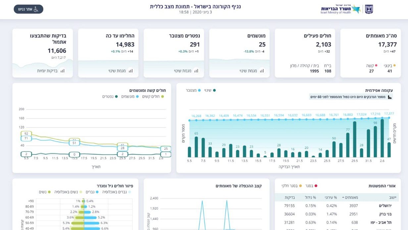Click the 'עקומה אפידמית' chart title
The height and width of the screenshot is (230, 408).
click(x=379, y=90)
